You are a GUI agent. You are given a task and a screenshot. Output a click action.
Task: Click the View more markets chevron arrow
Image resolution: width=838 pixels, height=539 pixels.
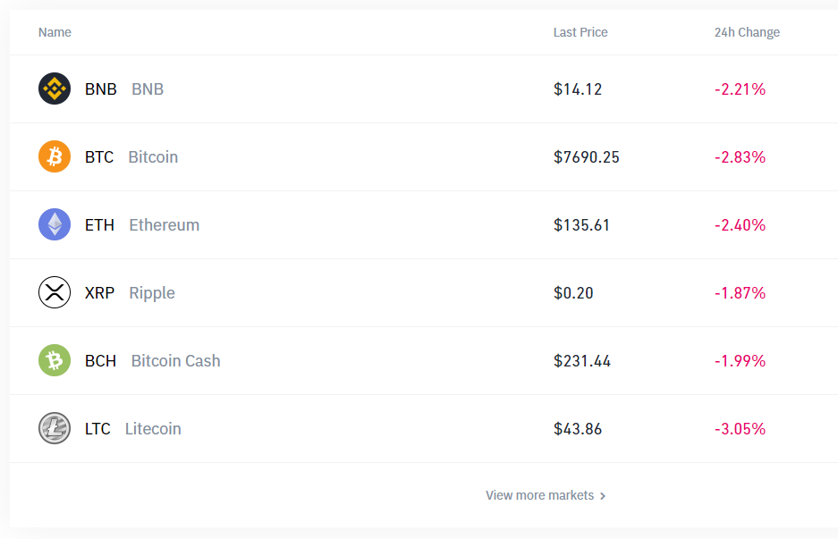click(x=603, y=496)
